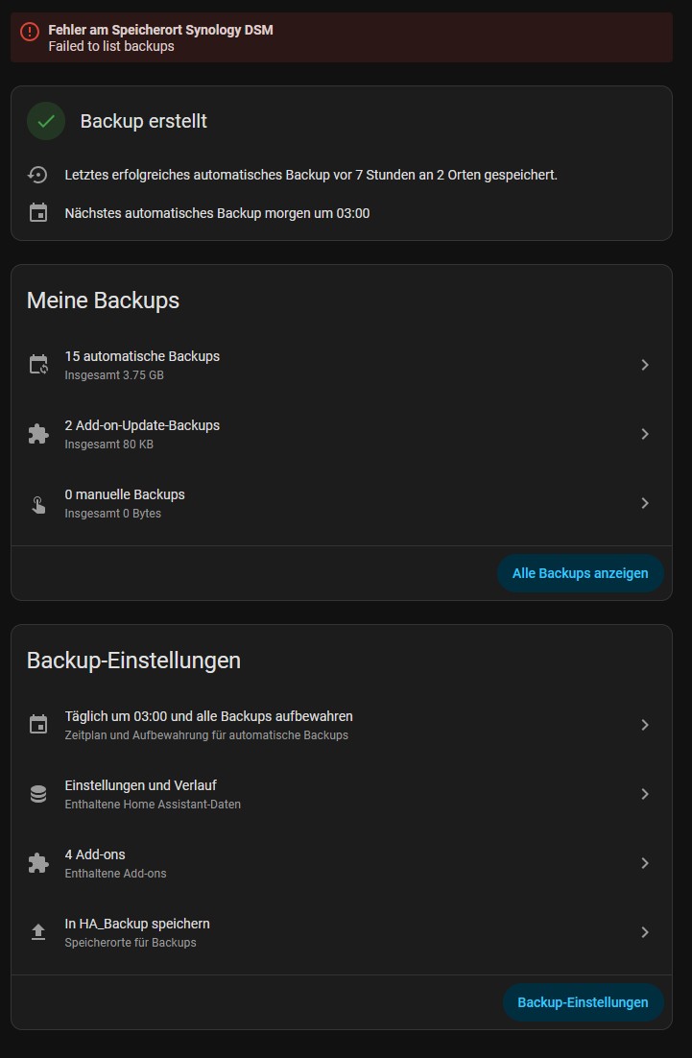
Task: Expand the 0 manuelle Backups arrow
Action: [645, 503]
